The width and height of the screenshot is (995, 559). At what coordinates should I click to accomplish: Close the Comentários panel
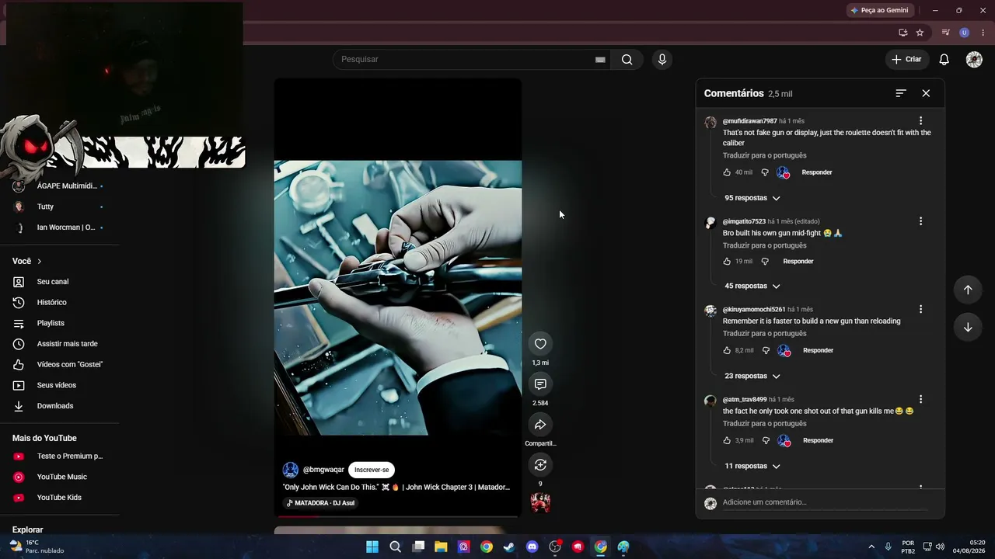[x=926, y=93]
